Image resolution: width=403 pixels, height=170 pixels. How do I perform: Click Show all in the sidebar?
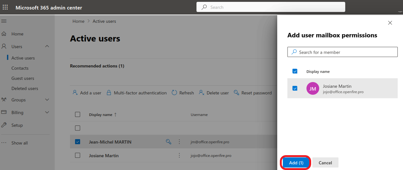point(19,143)
